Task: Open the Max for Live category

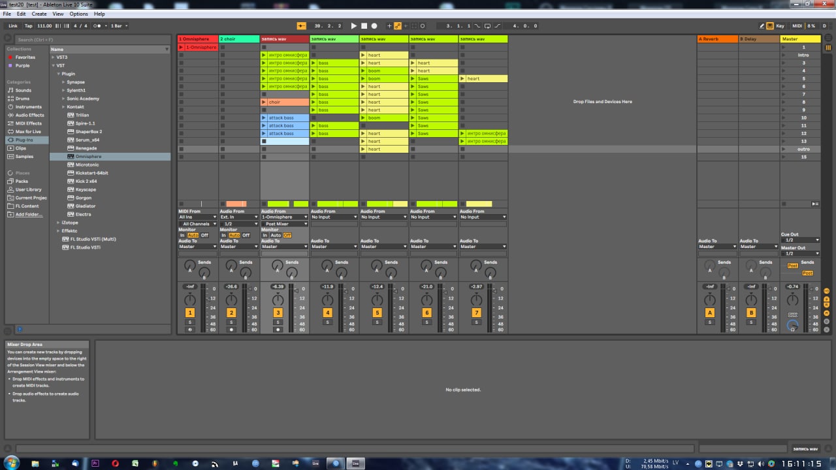Action: click(x=28, y=131)
